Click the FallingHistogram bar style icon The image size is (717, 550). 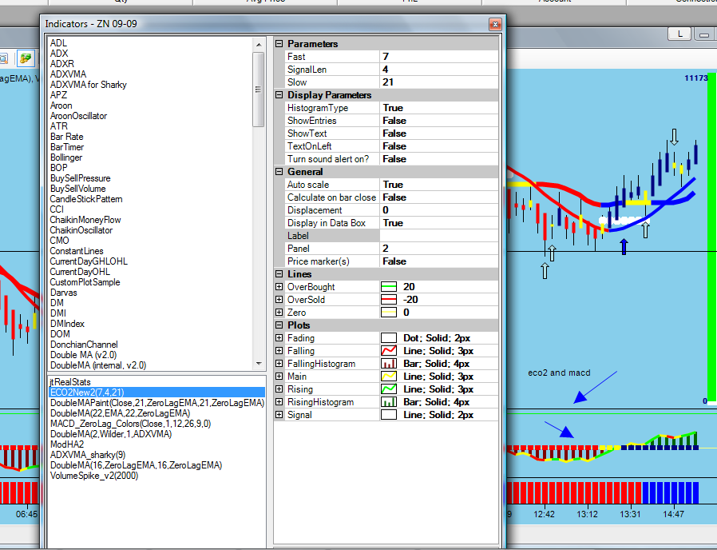(388, 364)
